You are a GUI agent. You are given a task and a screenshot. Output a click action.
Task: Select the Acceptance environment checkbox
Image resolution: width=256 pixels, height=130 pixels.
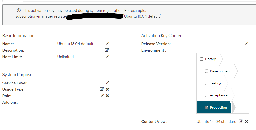[x=207, y=95]
